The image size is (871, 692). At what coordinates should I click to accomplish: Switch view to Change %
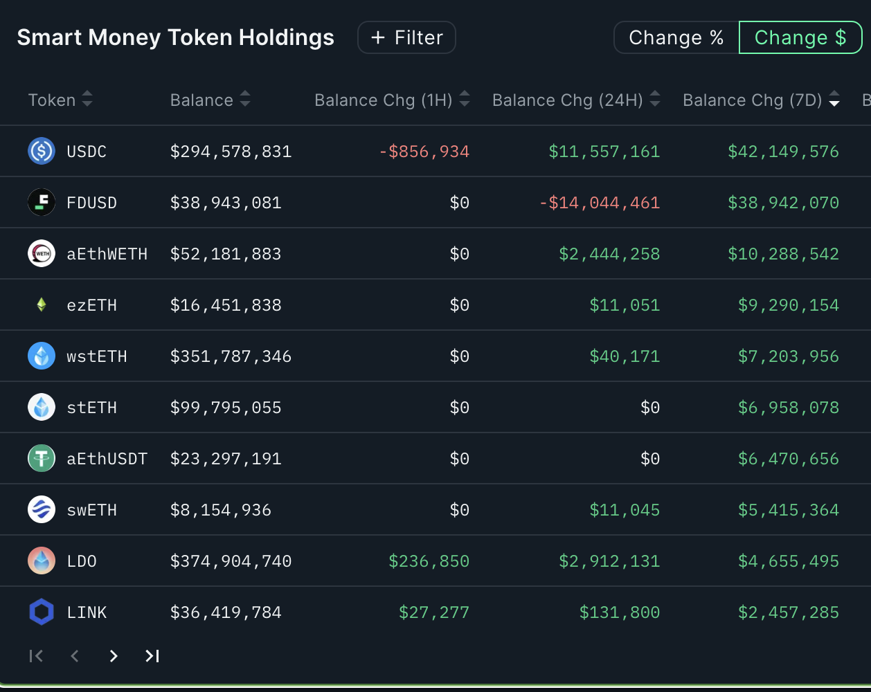676,37
